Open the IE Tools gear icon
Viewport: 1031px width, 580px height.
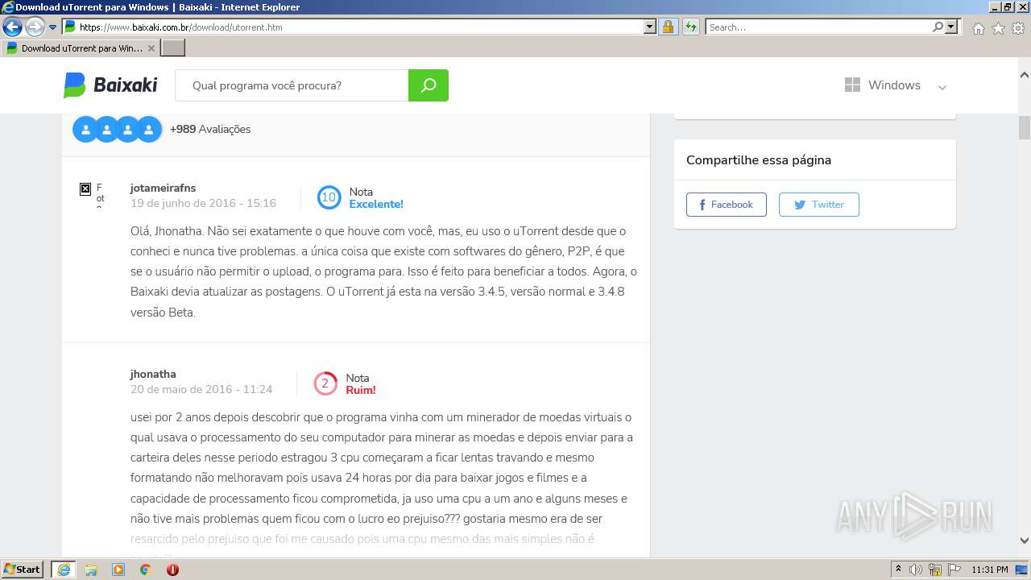pos(1017,28)
